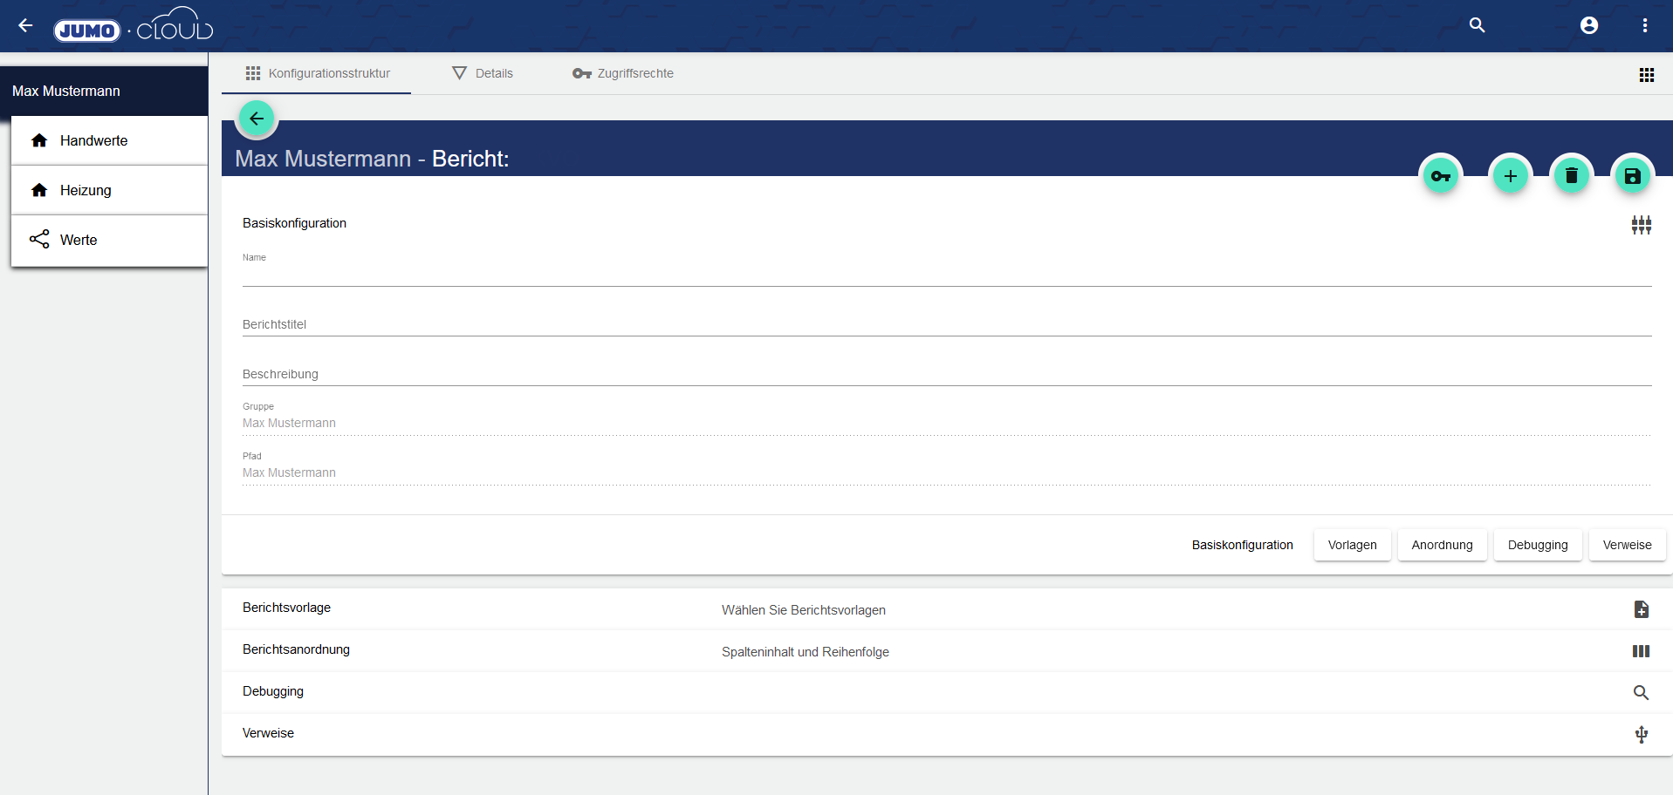Screen dimensions: 1673x795
Task: Click the Vorlagen button
Action: [x=1352, y=545]
